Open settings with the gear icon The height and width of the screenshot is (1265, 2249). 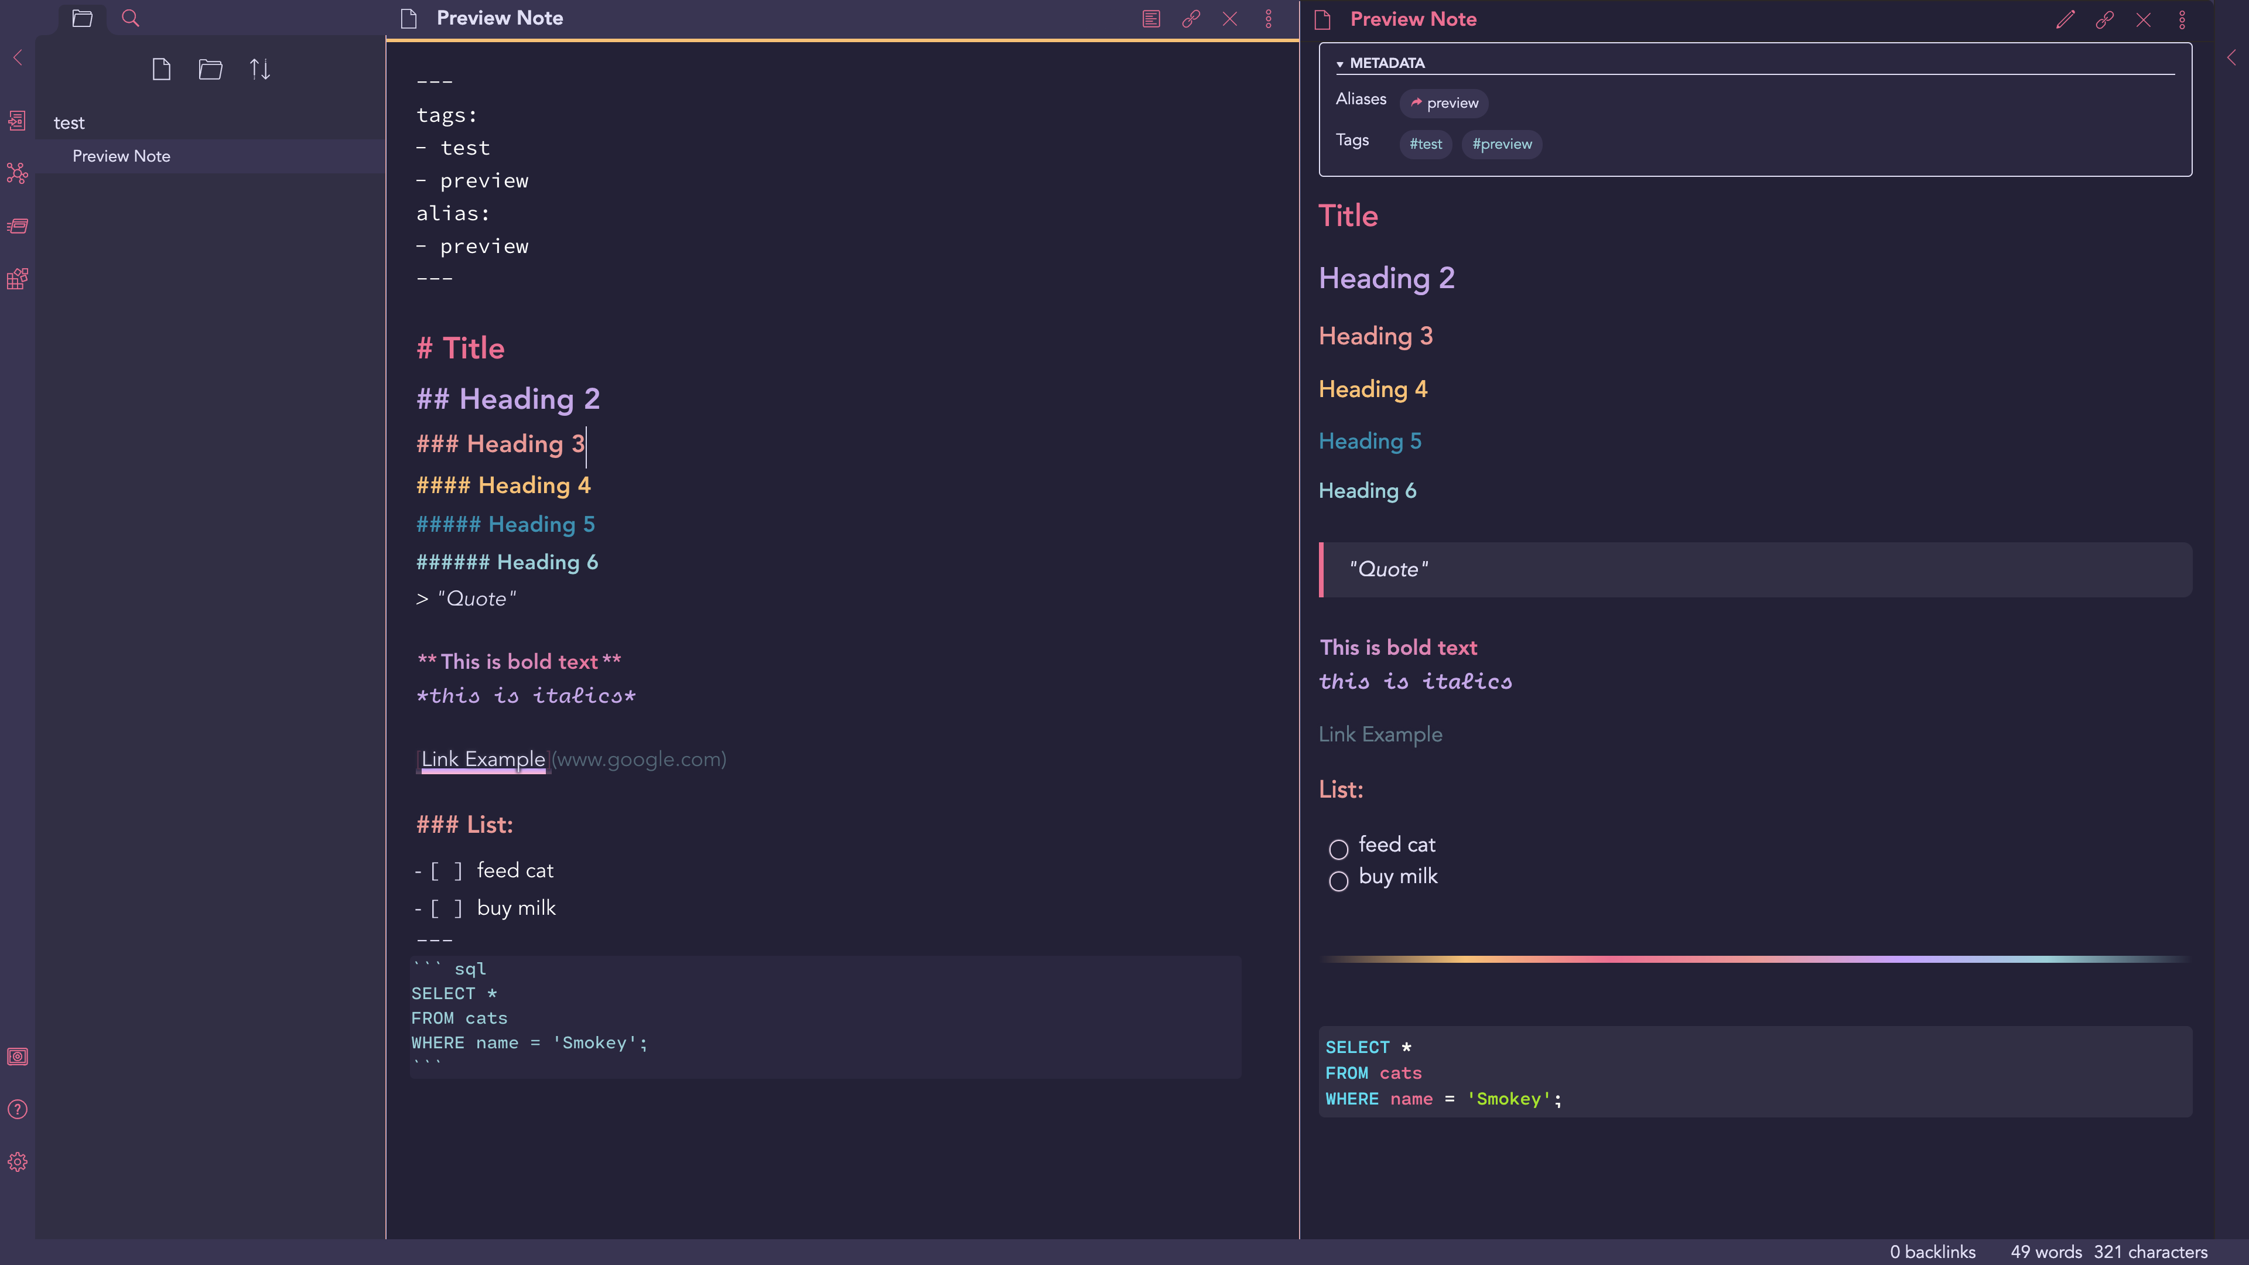[18, 1162]
